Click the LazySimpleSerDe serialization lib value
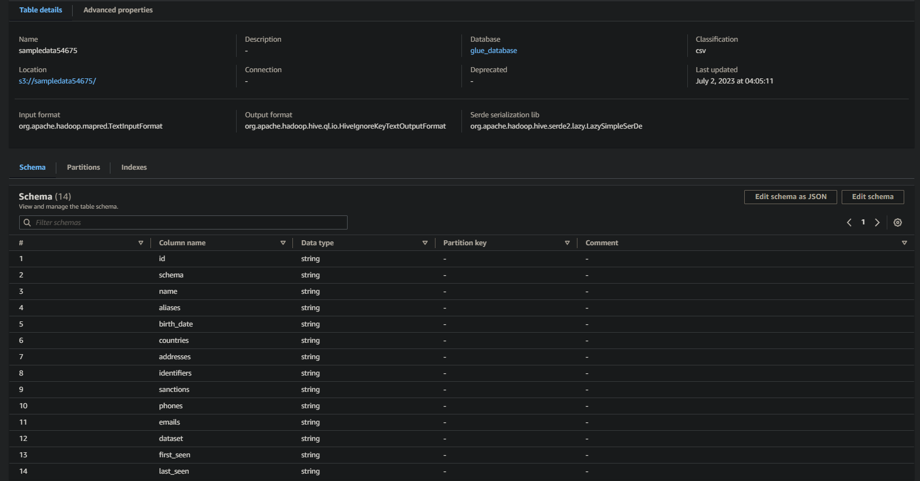 [556, 126]
